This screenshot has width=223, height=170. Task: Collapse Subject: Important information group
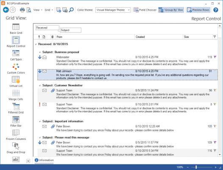40,122
